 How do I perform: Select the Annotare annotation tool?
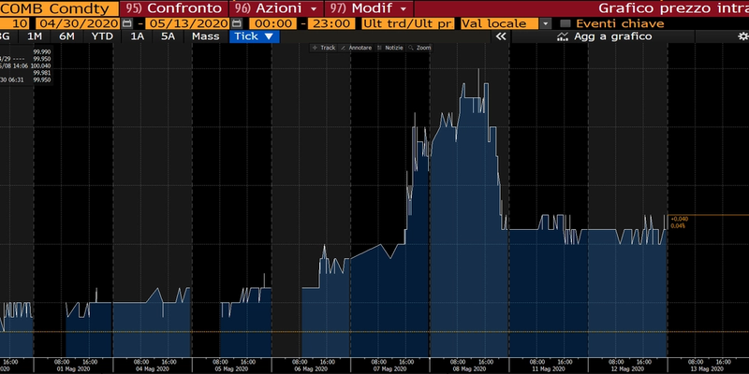tap(357, 48)
